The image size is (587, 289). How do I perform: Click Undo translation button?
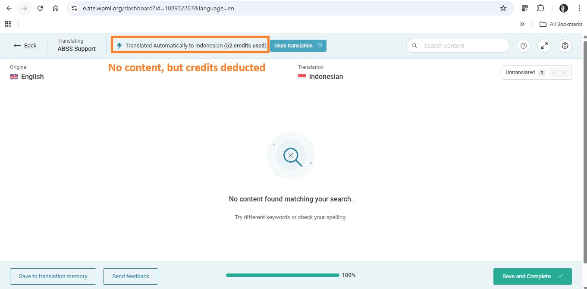point(298,46)
